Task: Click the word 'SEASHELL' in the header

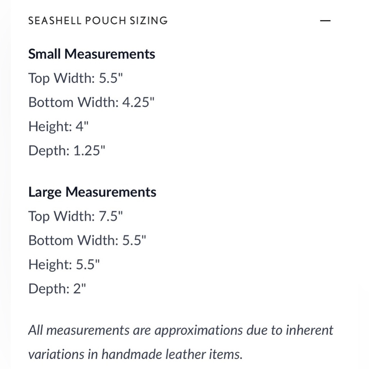Action: [55, 21]
